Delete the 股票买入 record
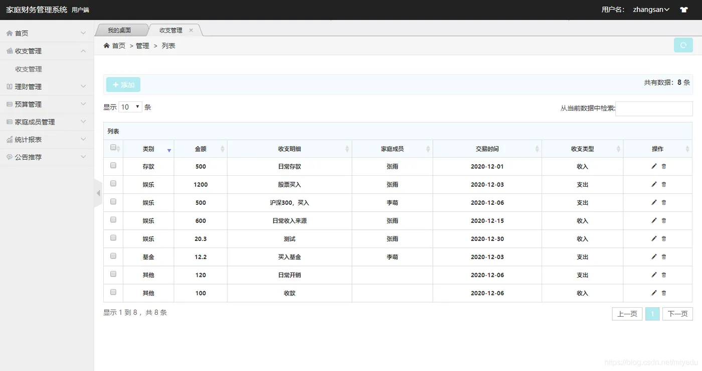 pos(664,184)
